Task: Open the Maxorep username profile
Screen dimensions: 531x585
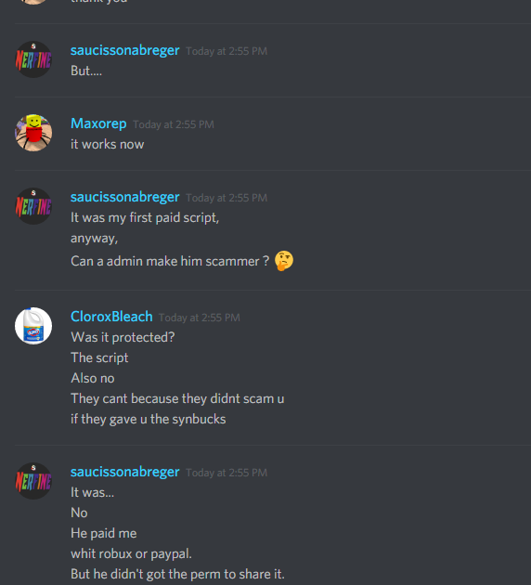Action: click(98, 123)
